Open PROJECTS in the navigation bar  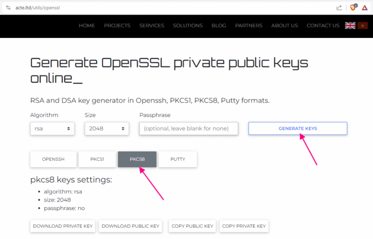[x=117, y=25]
